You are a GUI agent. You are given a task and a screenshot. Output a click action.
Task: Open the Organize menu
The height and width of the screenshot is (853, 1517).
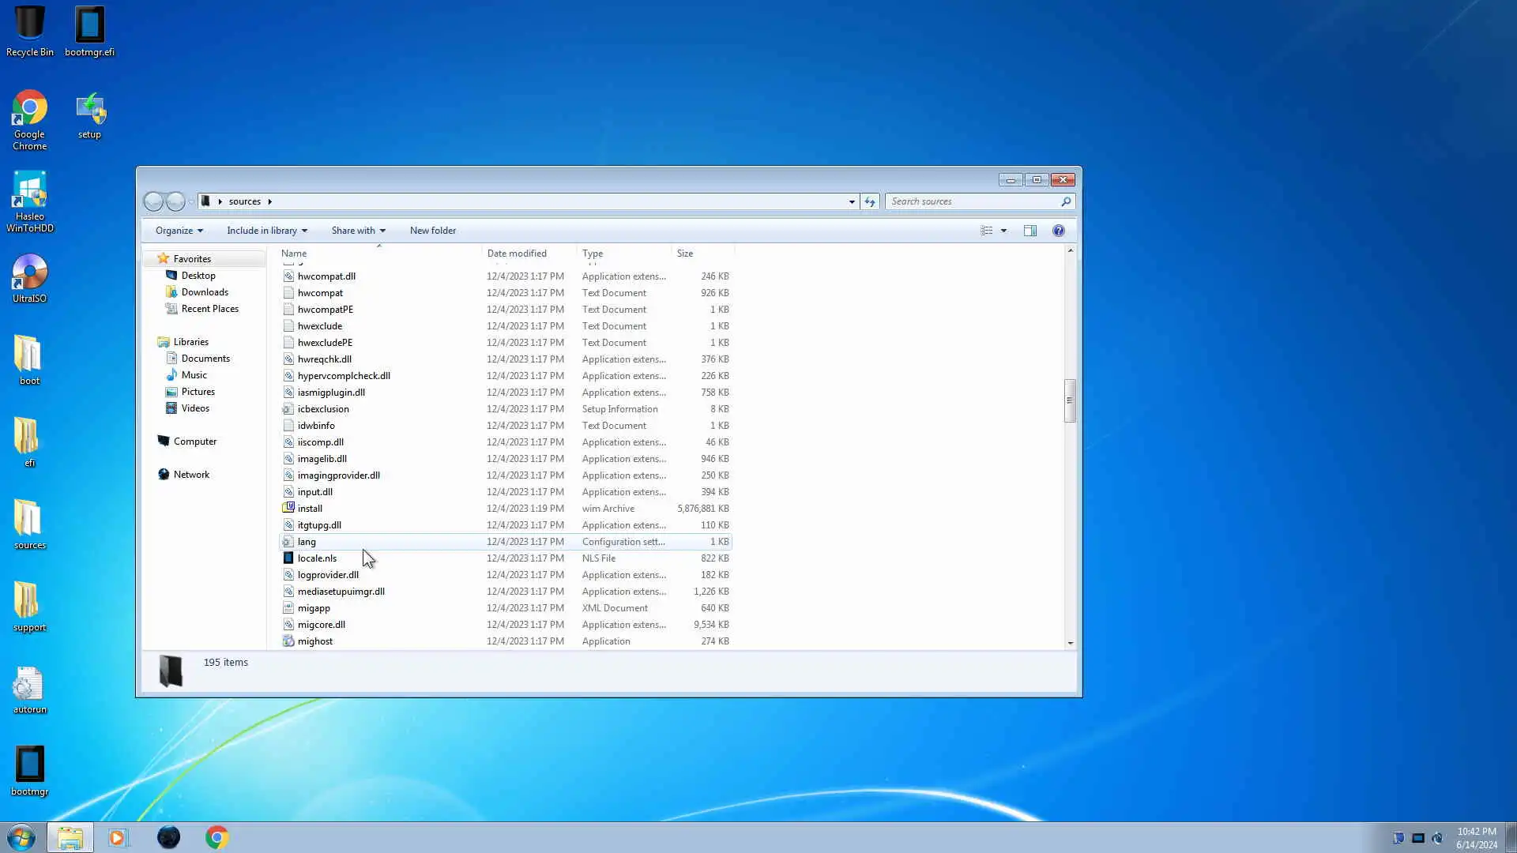pos(179,231)
